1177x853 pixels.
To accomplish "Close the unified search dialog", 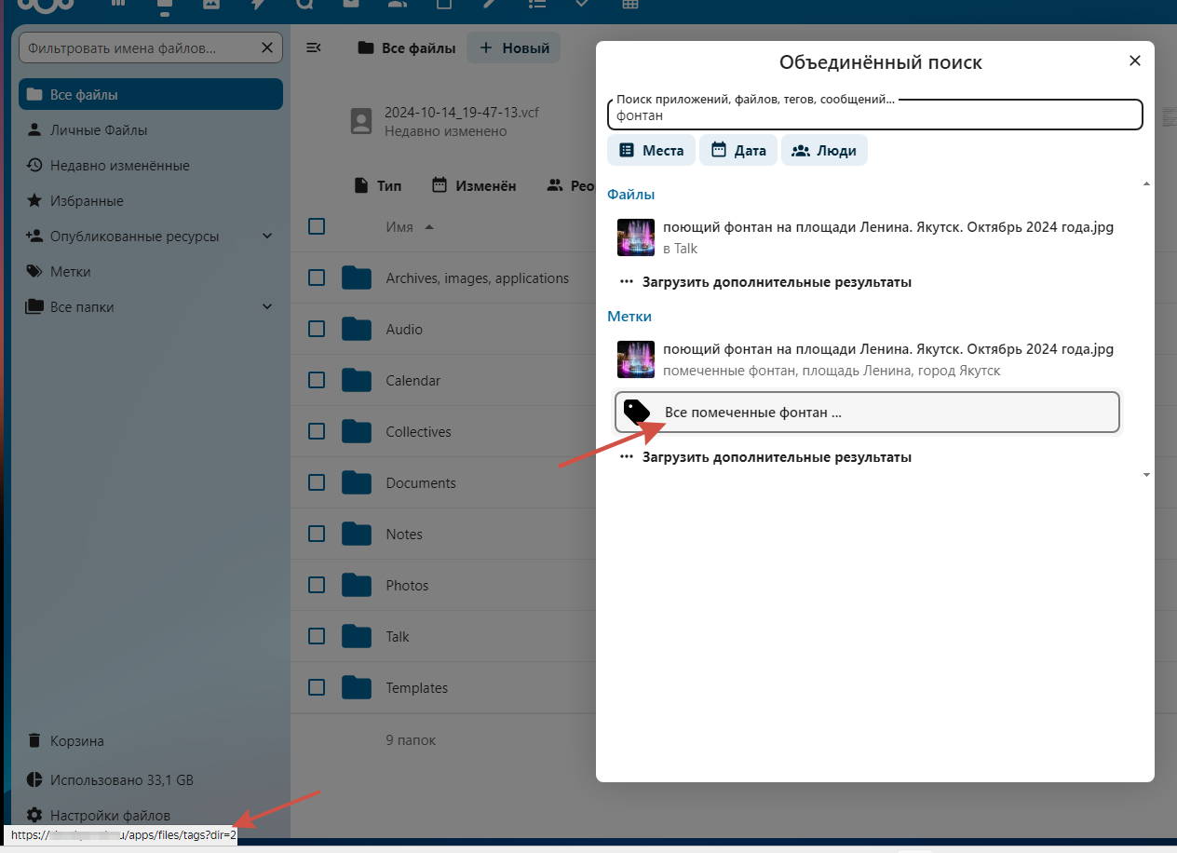I will [x=1134, y=61].
